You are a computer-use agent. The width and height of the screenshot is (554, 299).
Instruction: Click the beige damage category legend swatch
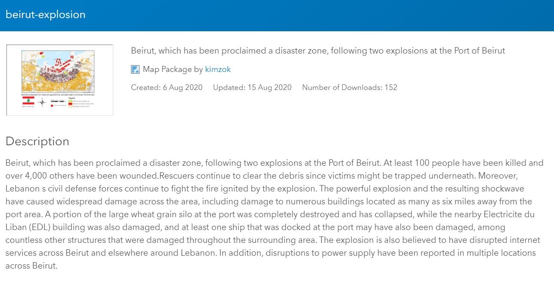70,107
